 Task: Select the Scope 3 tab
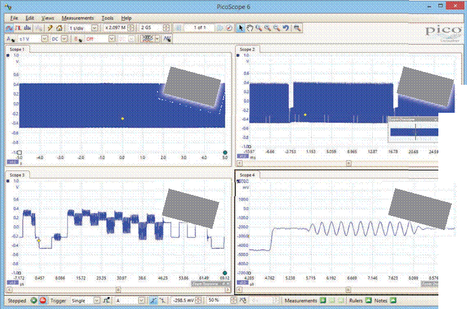point(17,175)
